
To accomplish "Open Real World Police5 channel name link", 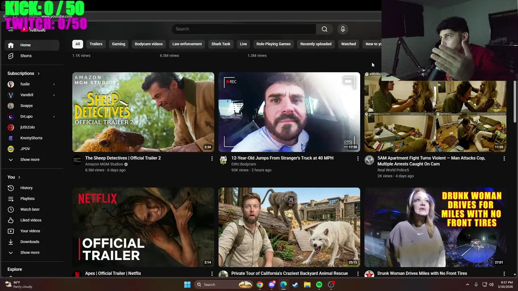I will click(393, 170).
